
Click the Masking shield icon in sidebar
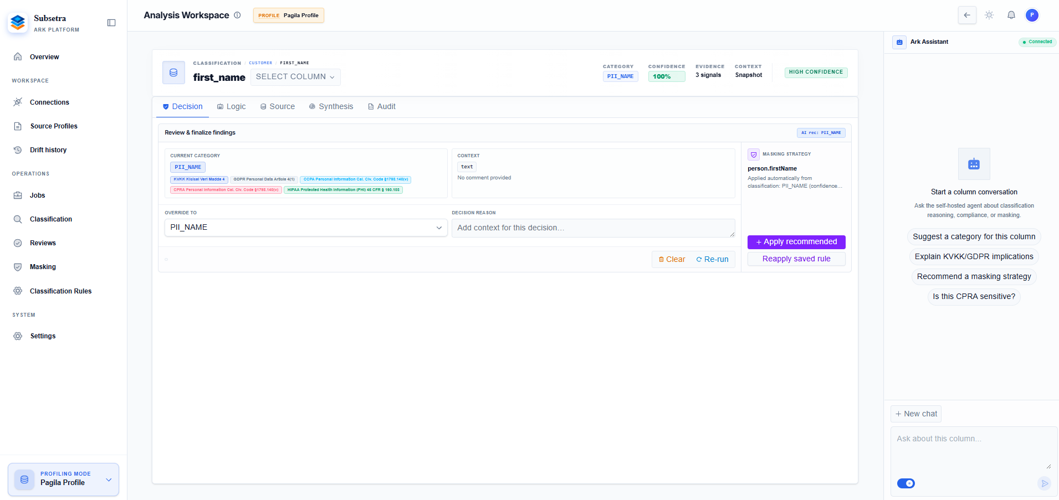(x=18, y=267)
